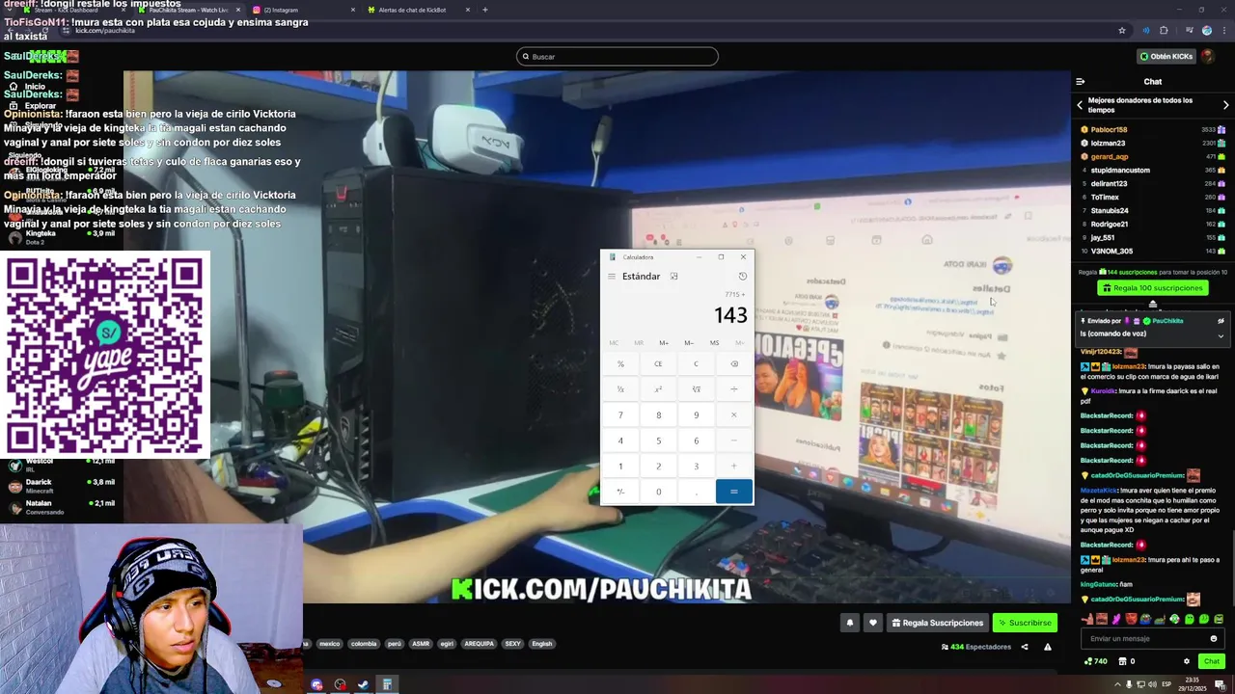
Task: Click the divide key in Calculator
Action: tap(733, 389)
